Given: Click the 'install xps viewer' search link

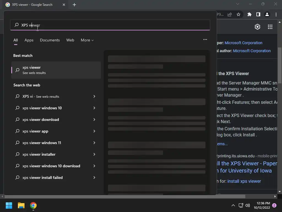Looking at the screenshot, I should (244, 181).
